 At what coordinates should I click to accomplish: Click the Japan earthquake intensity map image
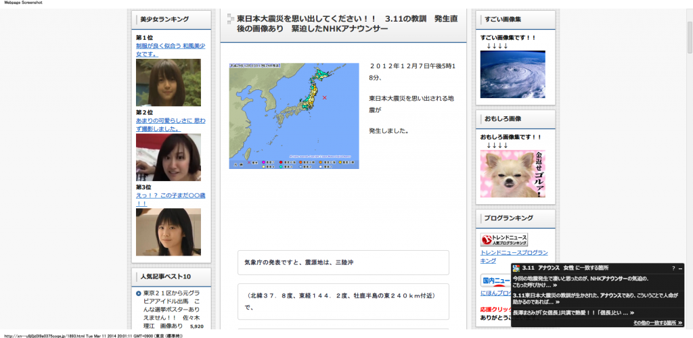point(294,116)
